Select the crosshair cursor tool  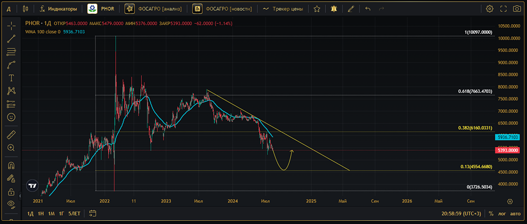11,26
